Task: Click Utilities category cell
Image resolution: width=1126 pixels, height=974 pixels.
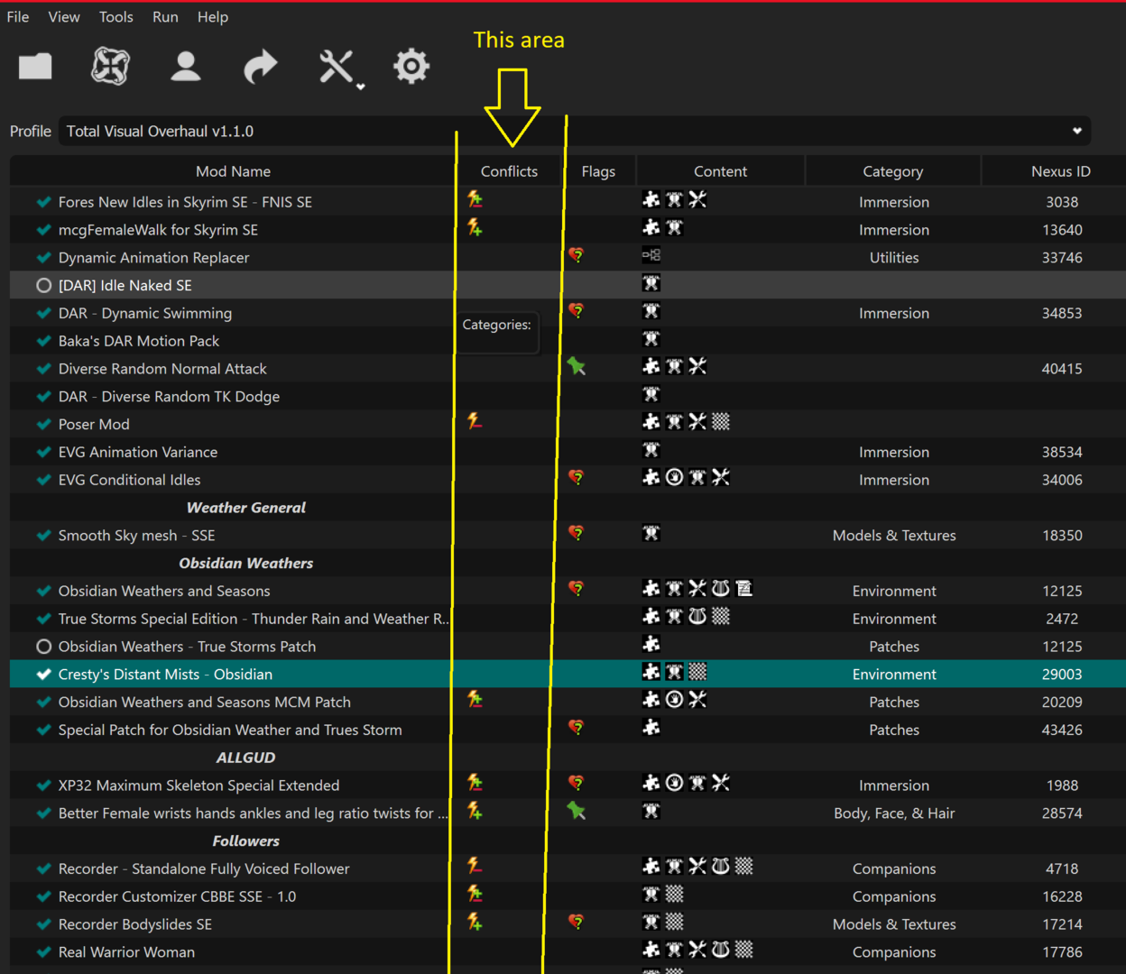Action: click(x=894, y=258)
